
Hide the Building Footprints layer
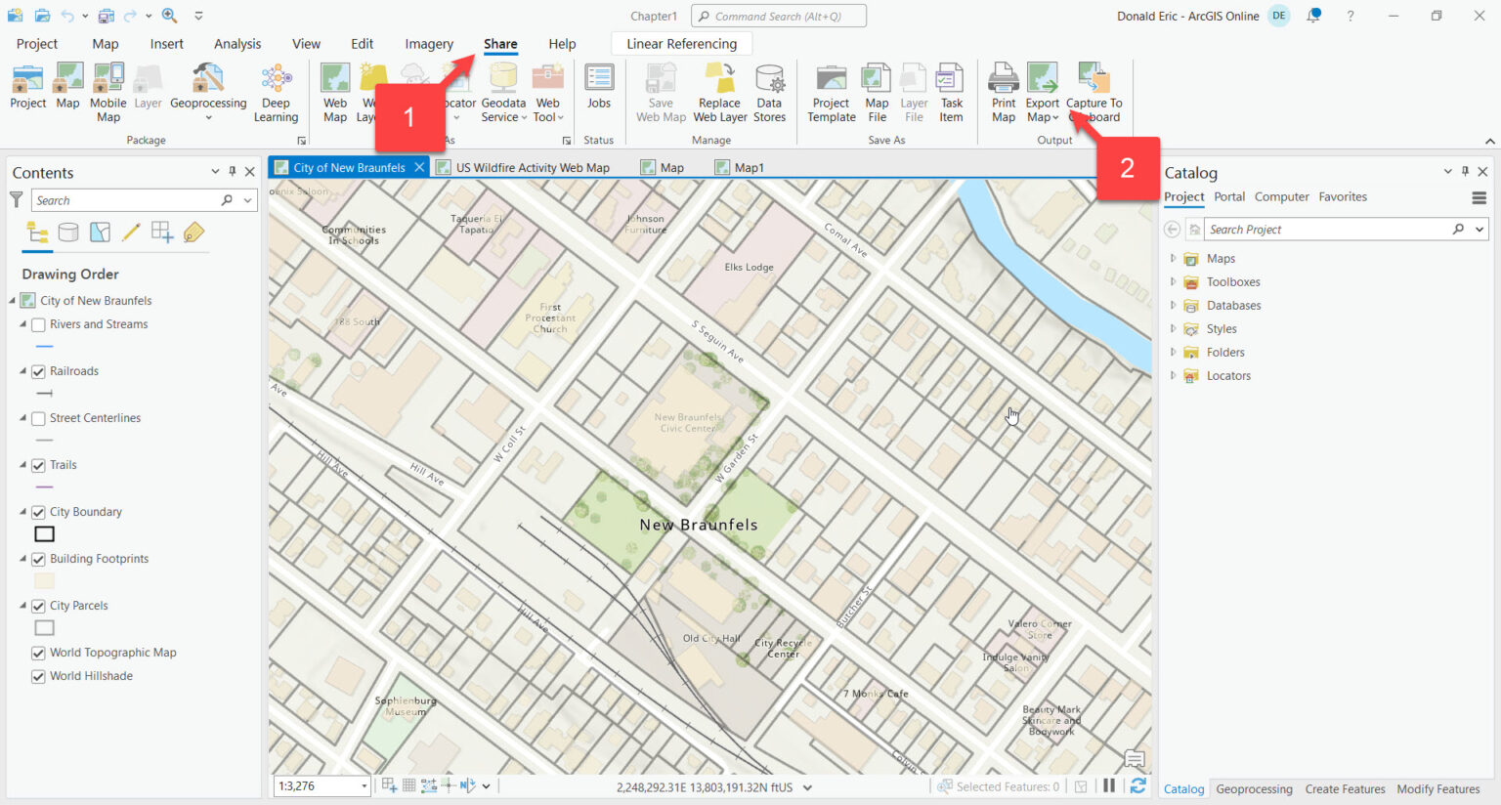39,558
